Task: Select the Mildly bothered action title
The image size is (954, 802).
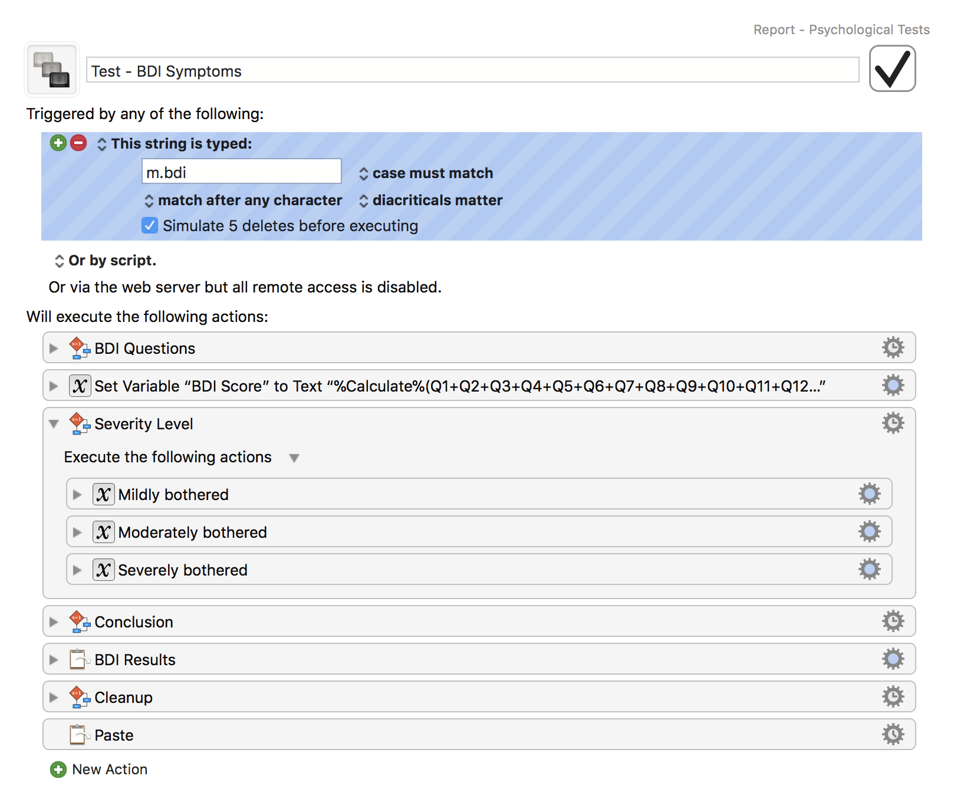Action: click(x=173, y=495)
